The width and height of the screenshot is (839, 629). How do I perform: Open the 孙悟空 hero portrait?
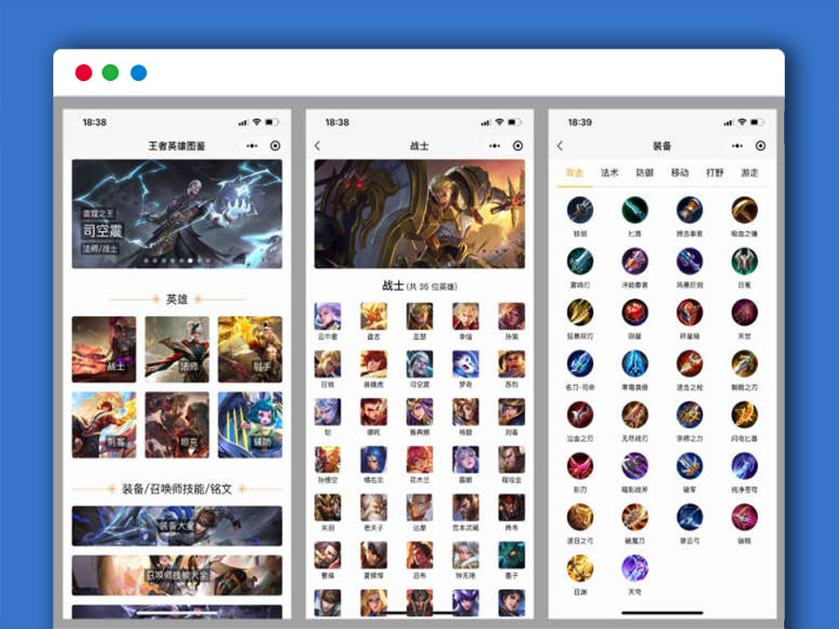[x=327, y=459]
